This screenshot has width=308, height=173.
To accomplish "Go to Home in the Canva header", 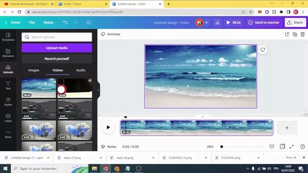I will [15, 23].
